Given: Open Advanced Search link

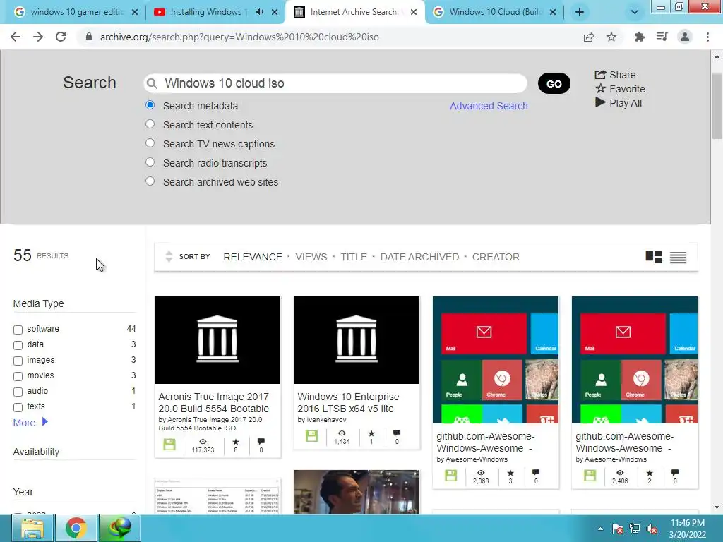Looking at the screenshot, I should [489, 106].
